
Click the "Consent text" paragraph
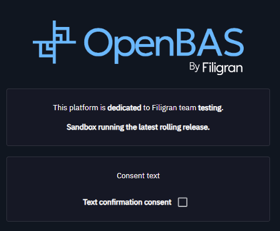click(138, 176)
